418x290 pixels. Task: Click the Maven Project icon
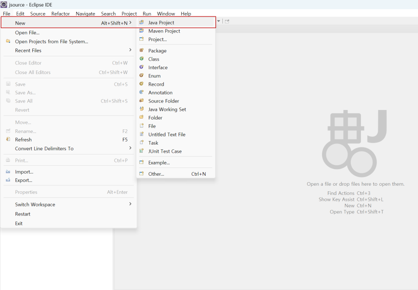(141, 31)
